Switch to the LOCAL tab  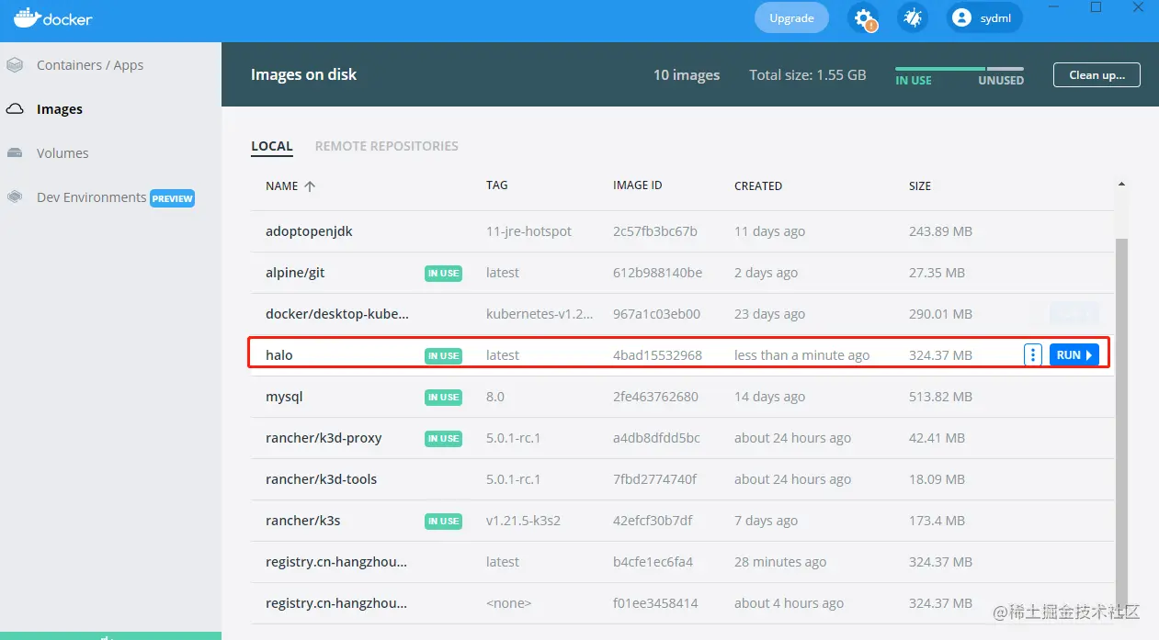click(x=272, y=146)
